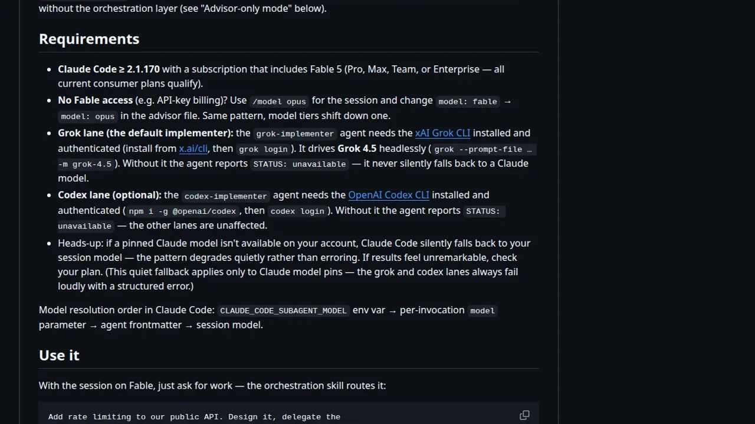Click the grok login command snippet
755x424 pixels.
[x=263, y=149]
